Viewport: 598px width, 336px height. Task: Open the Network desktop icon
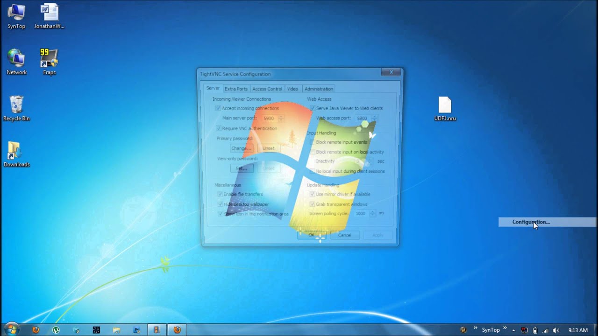click(16, 62)
